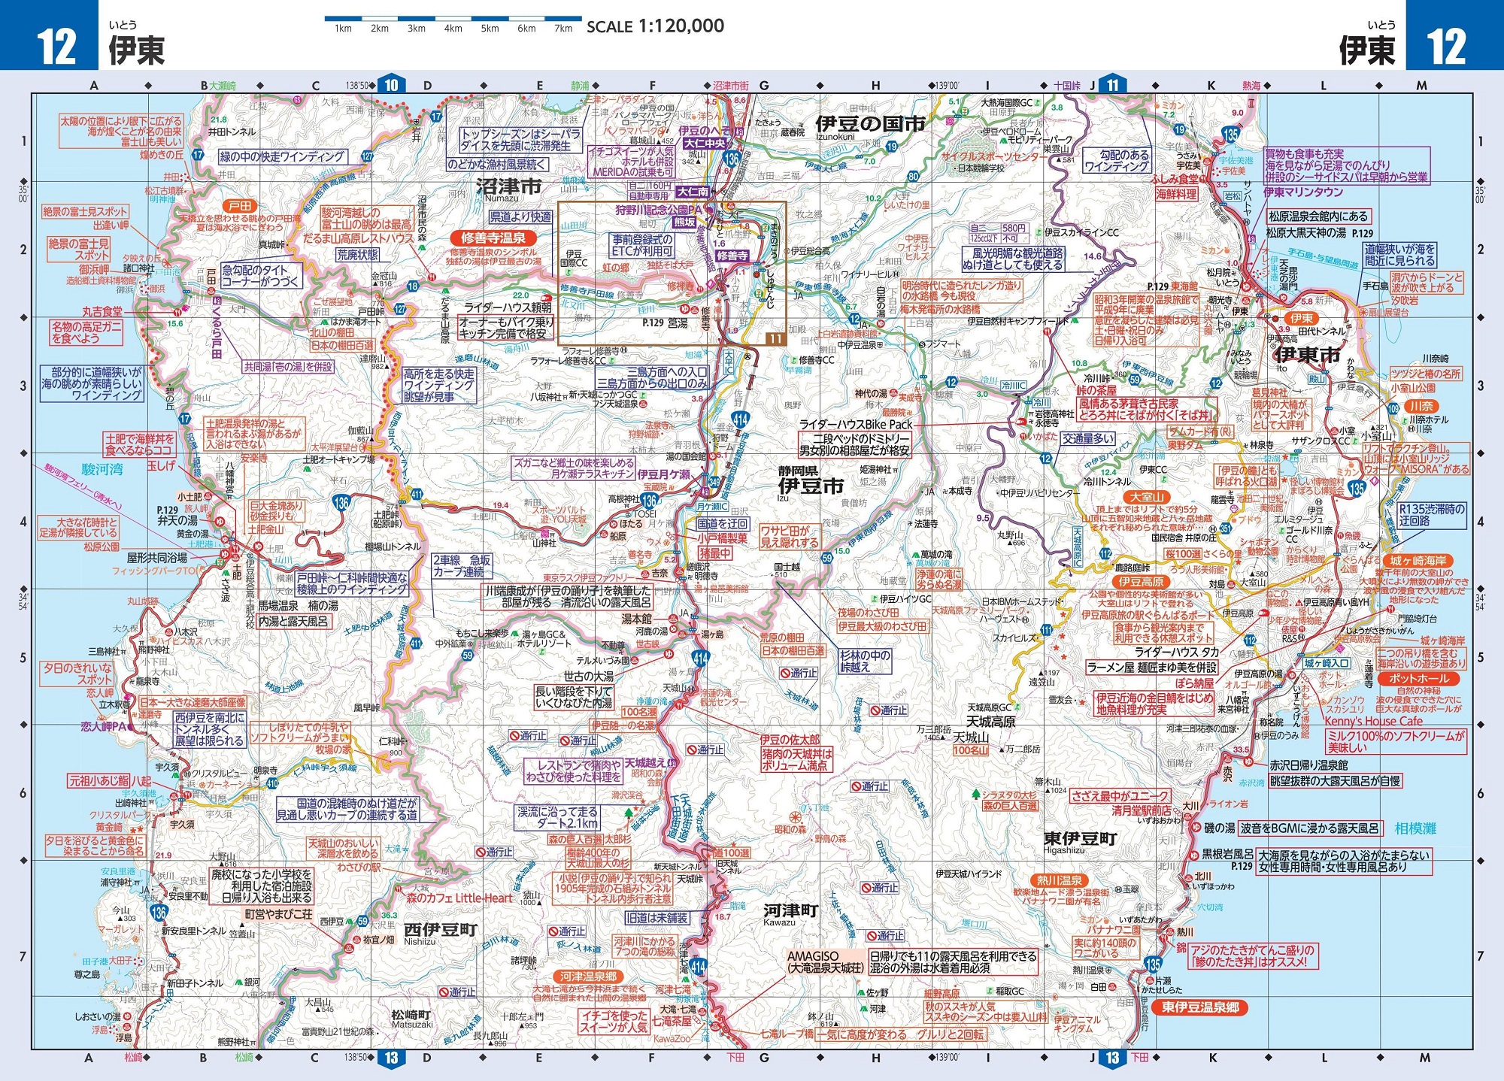
Task: Click the 熊坂 purple interchange box
Action: click(x=685, y=223)
